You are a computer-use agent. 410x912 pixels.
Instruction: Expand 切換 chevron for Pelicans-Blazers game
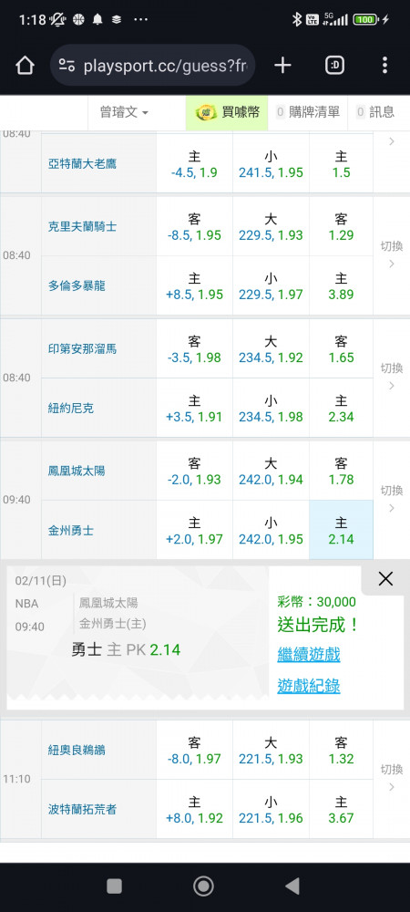(x=392, y=778)
